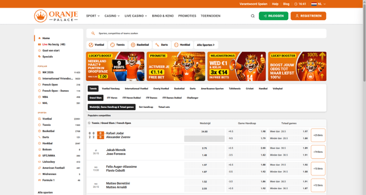Click the Netherlands flag icon
The image size is (366, 195).
click(x=314, y=4)
